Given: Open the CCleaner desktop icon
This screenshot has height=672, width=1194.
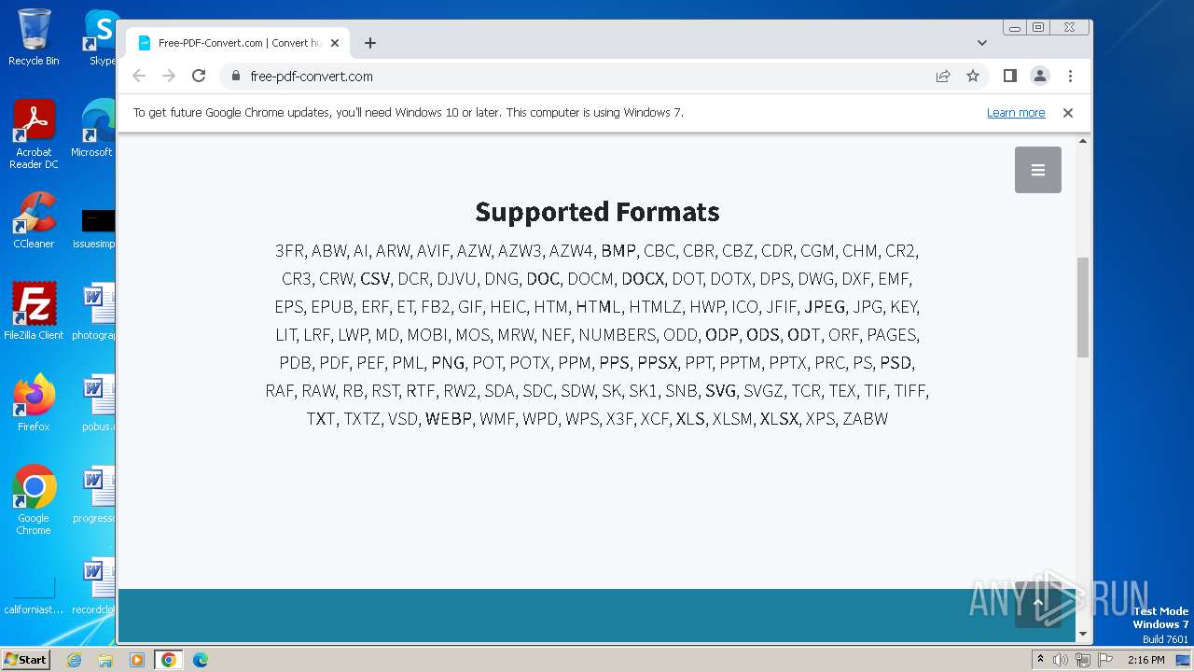Looking at the screenshot, I should point(34,220).
